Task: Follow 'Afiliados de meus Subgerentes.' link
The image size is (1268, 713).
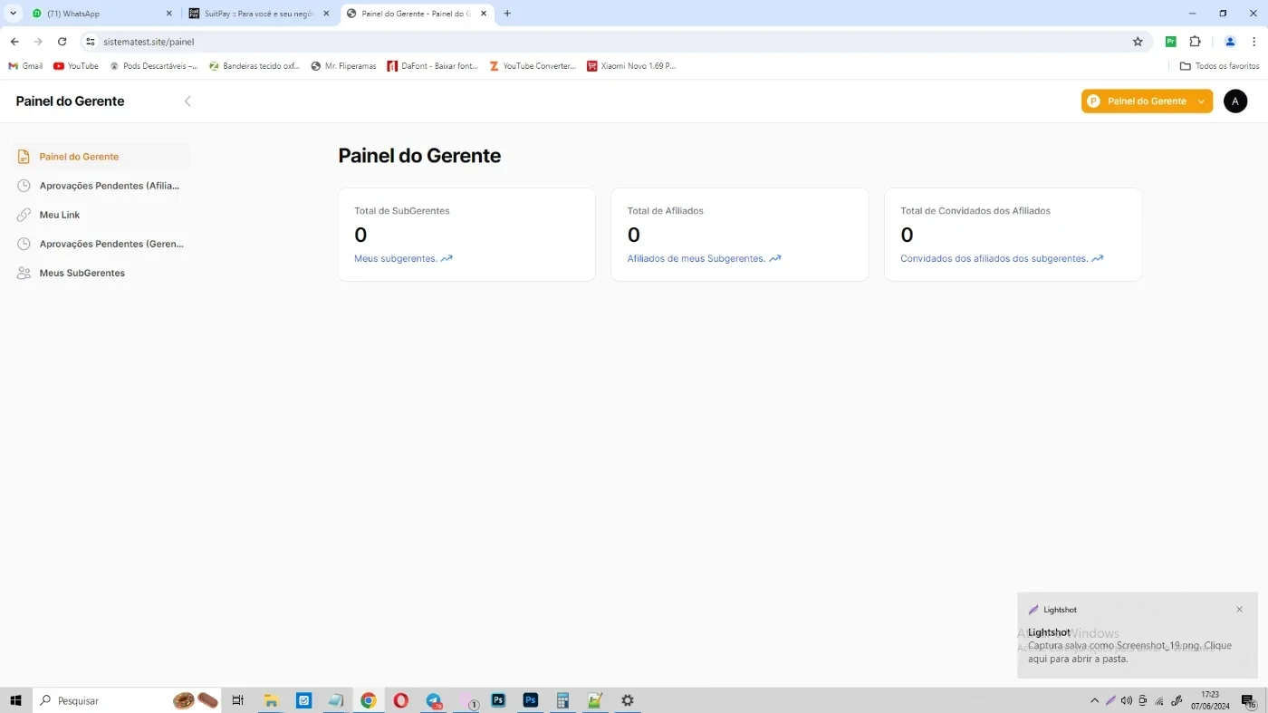Action: click(704, 258)
